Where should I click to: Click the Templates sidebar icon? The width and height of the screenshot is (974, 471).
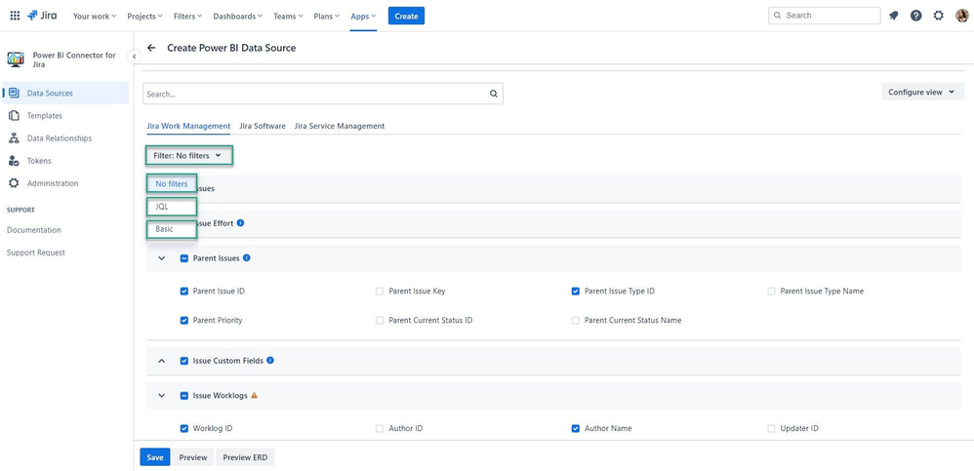click(14, 116)
